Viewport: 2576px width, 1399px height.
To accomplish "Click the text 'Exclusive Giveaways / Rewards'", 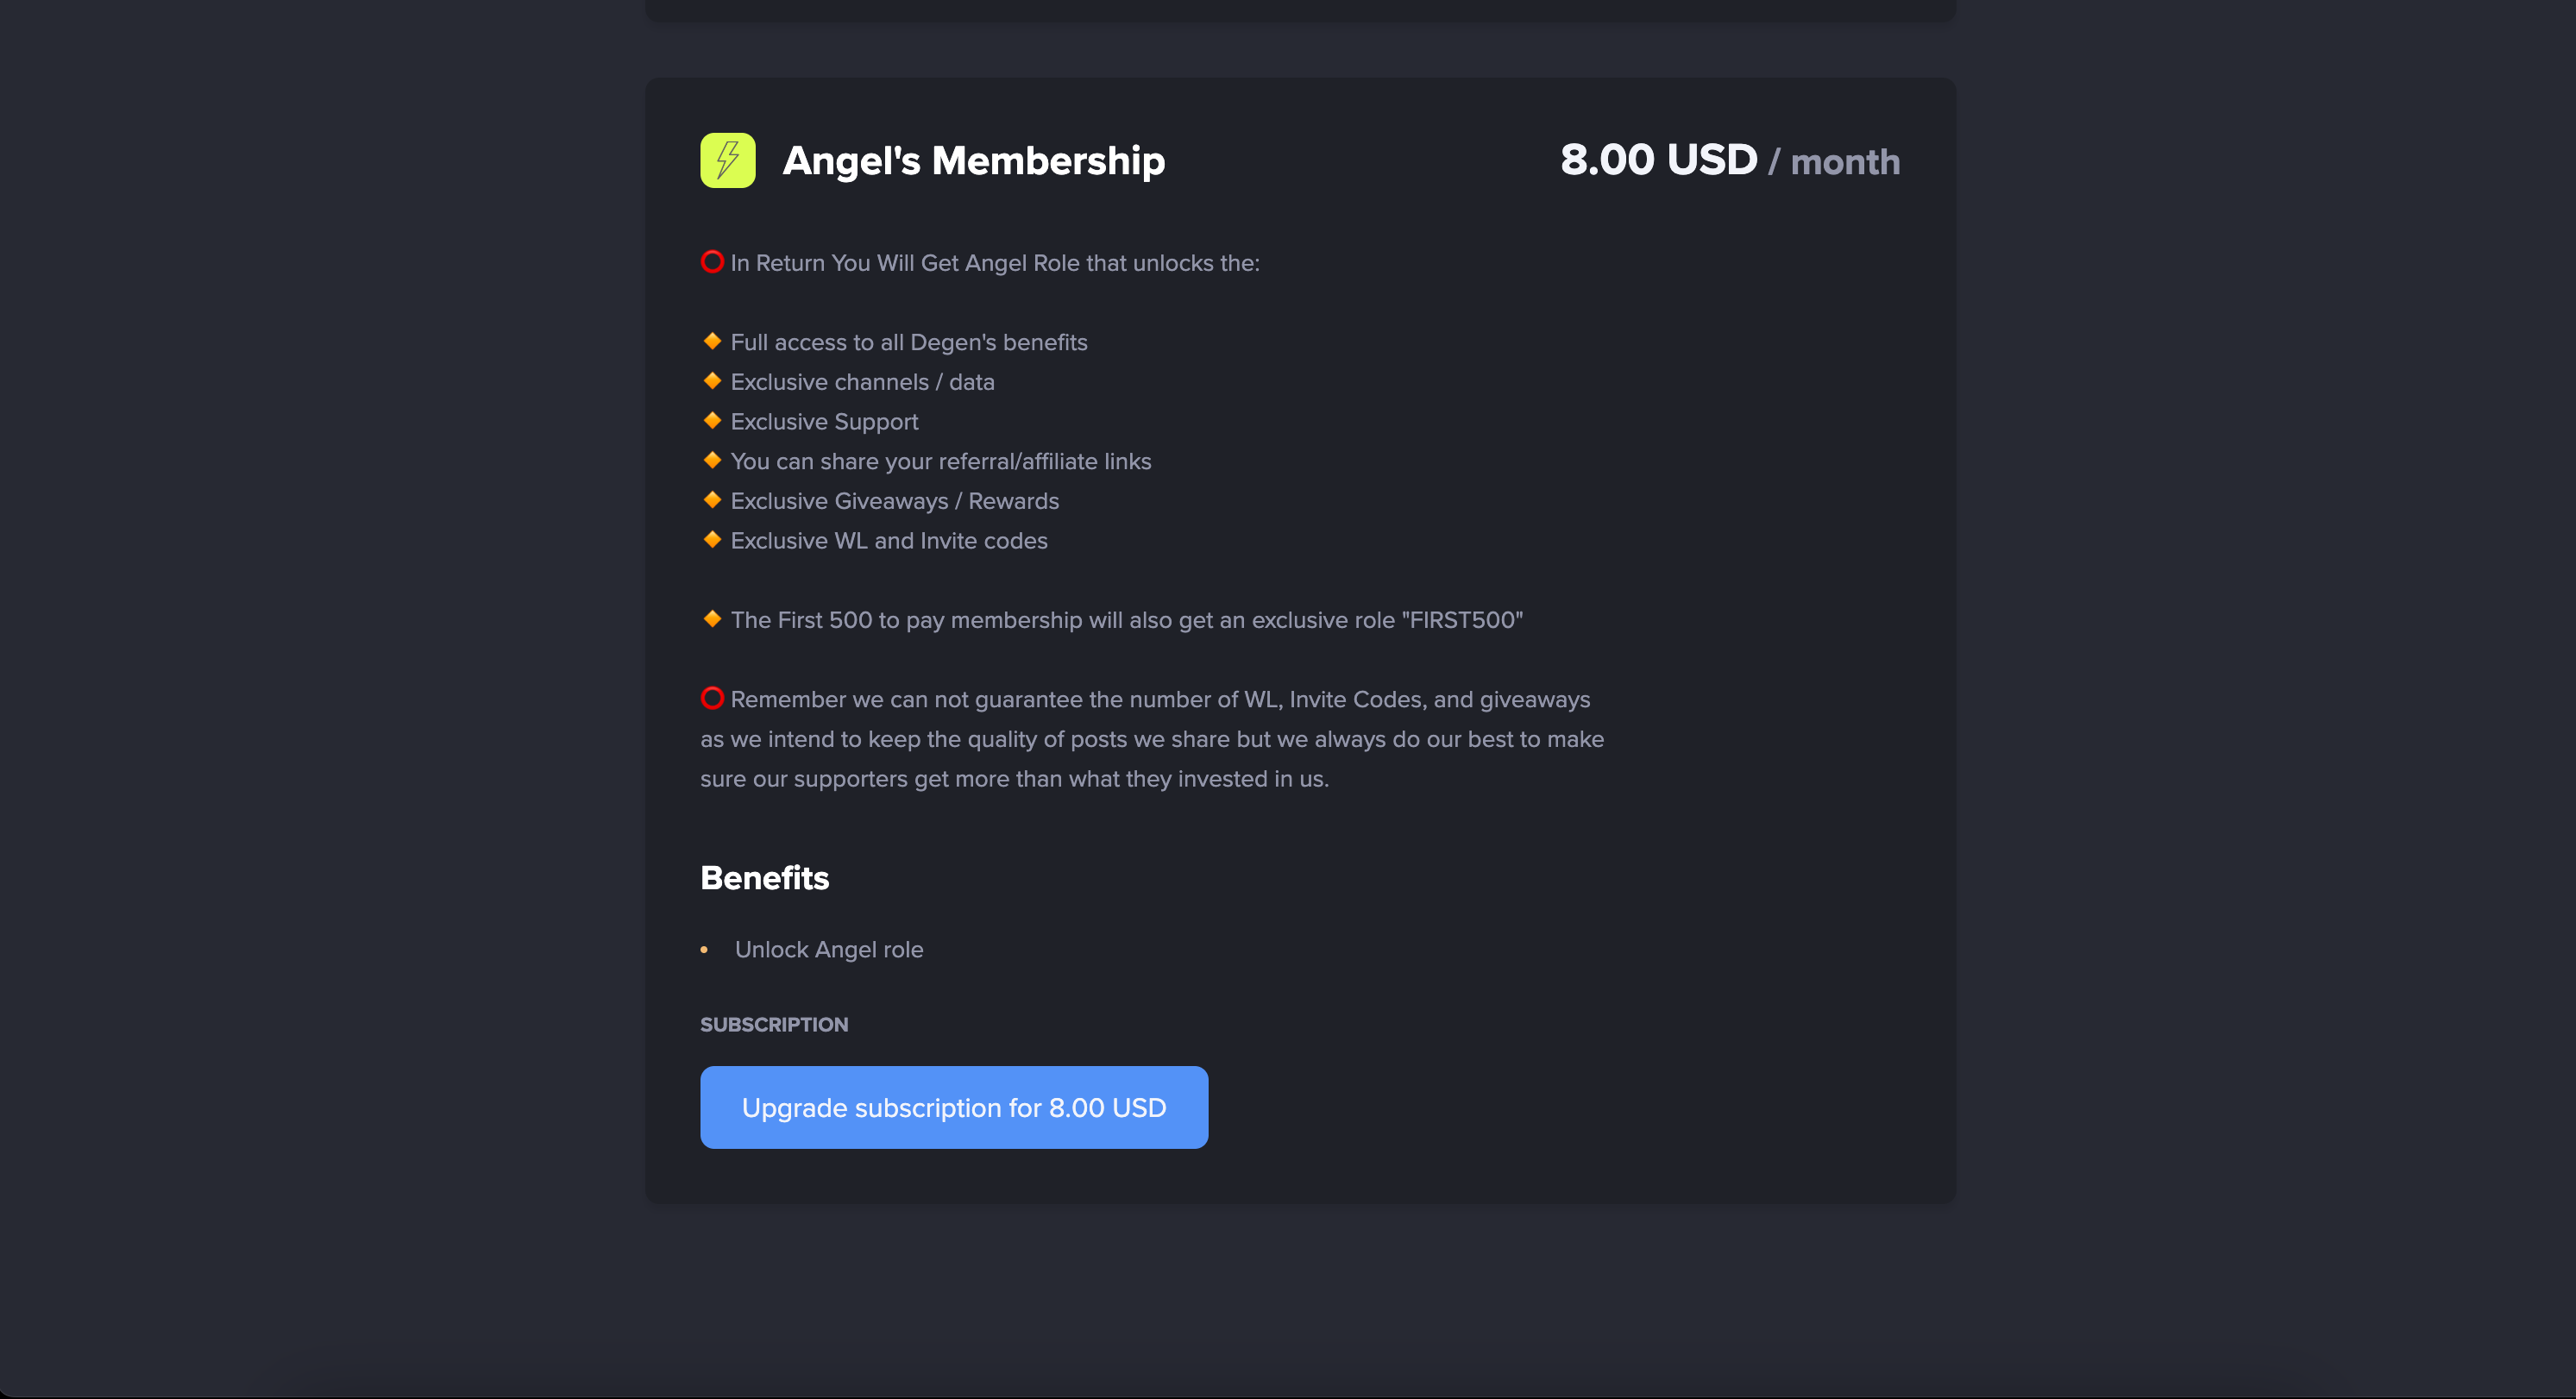I will point(895,501).
